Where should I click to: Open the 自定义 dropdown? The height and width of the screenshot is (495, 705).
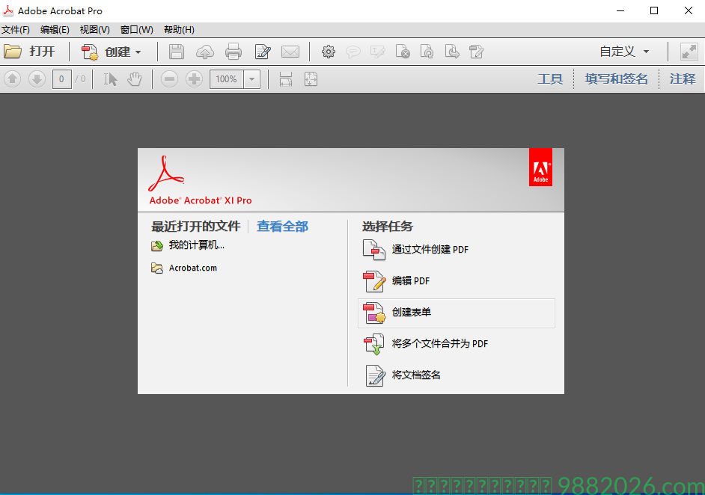[623, 52]
